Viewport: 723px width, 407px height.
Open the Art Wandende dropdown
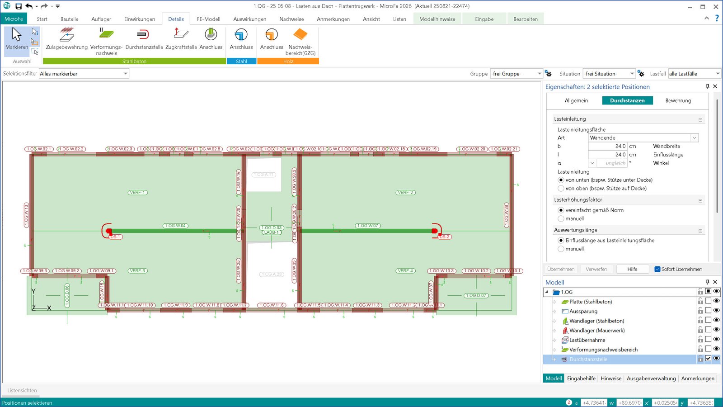pyautogui.click(x=694, y=138)
